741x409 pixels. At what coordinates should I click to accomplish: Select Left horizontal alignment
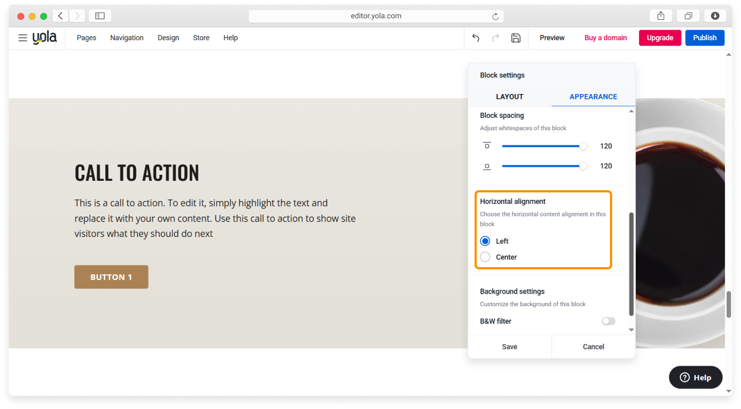485,241
